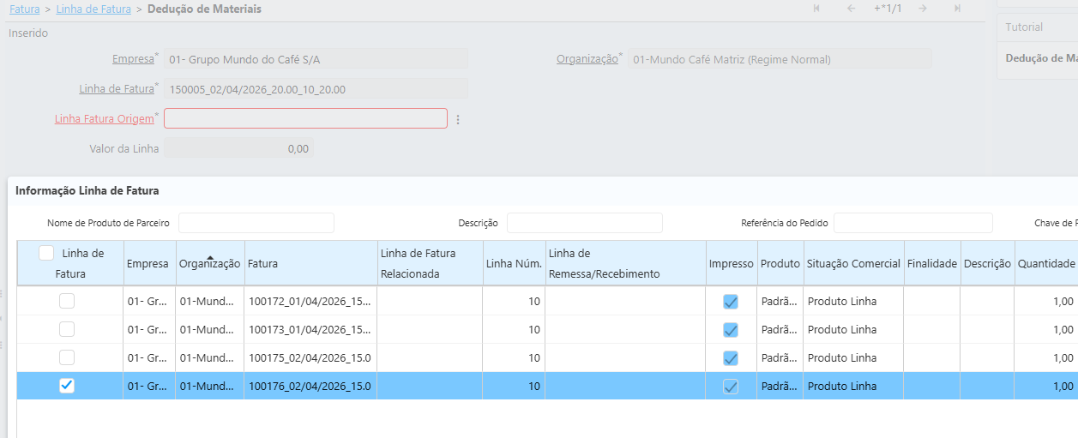Click the Linha Fatura Origem input field
The height and width of the screenshot is (438, 1078).
click(x=305, y=118)
